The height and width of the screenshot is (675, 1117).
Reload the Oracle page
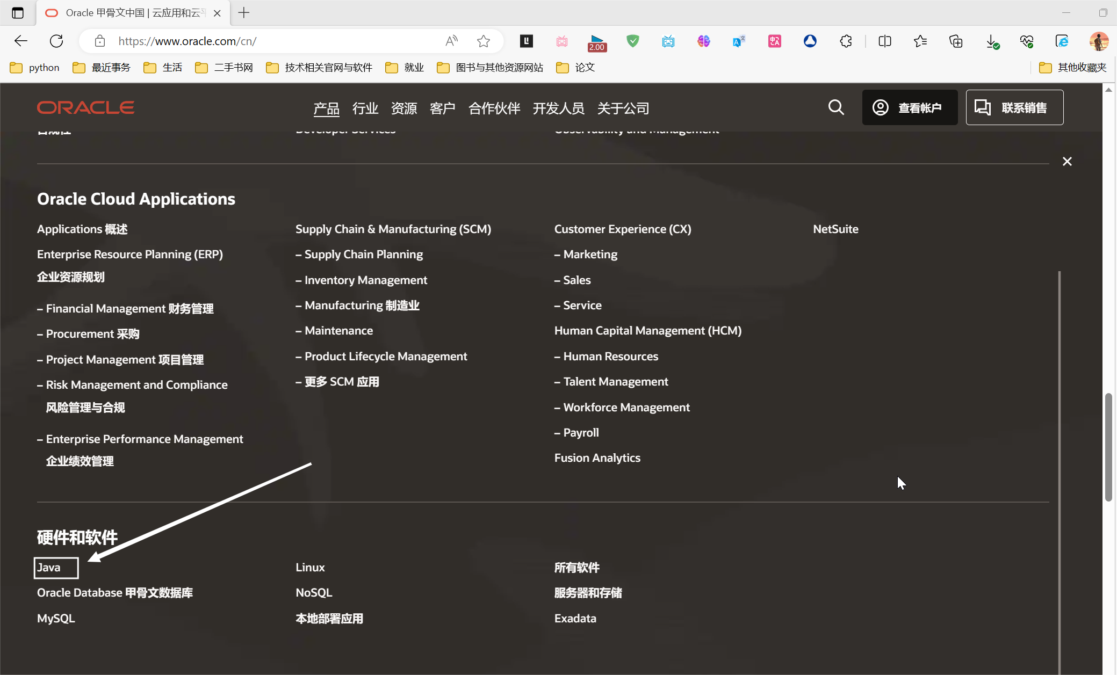[x=56, y=41]
